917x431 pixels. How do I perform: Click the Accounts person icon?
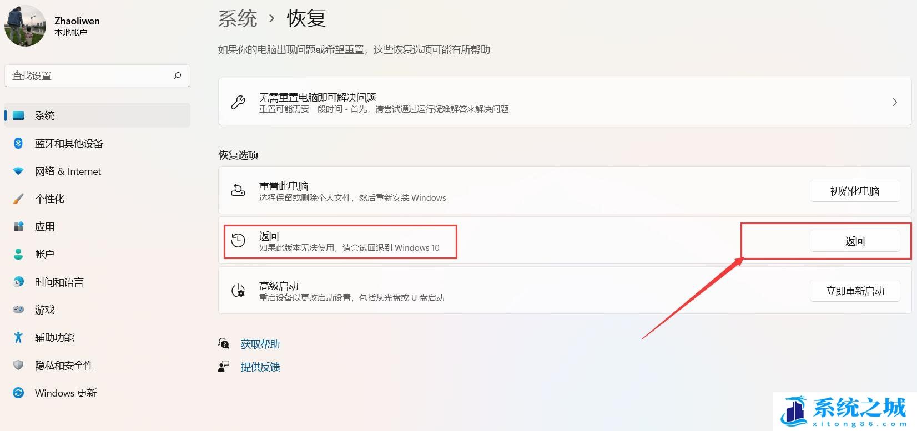pyautogui.click(x=18, y=254)
